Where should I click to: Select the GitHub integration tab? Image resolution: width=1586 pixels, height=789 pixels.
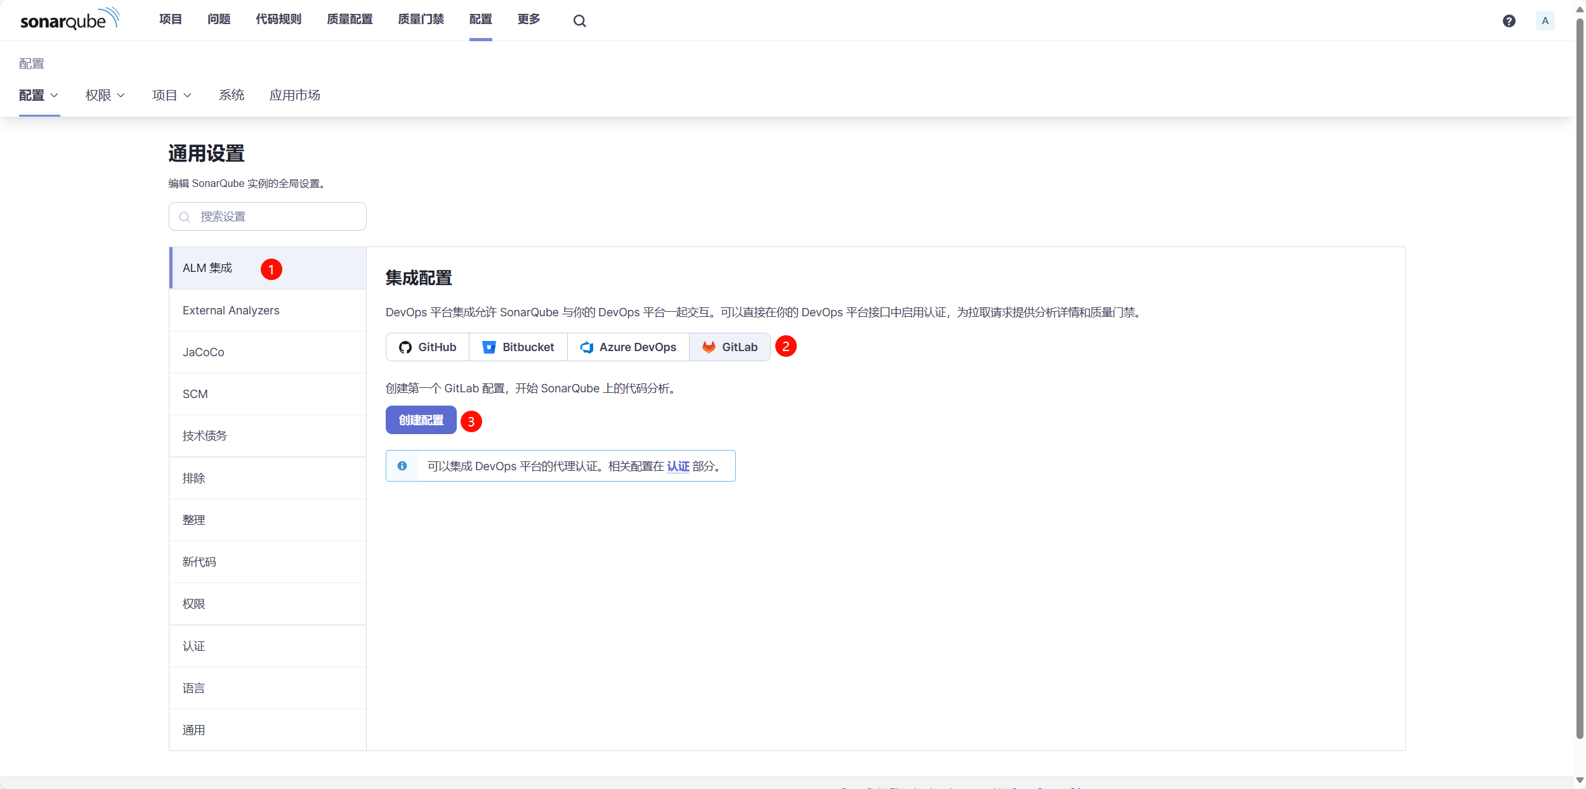(428, 347)
